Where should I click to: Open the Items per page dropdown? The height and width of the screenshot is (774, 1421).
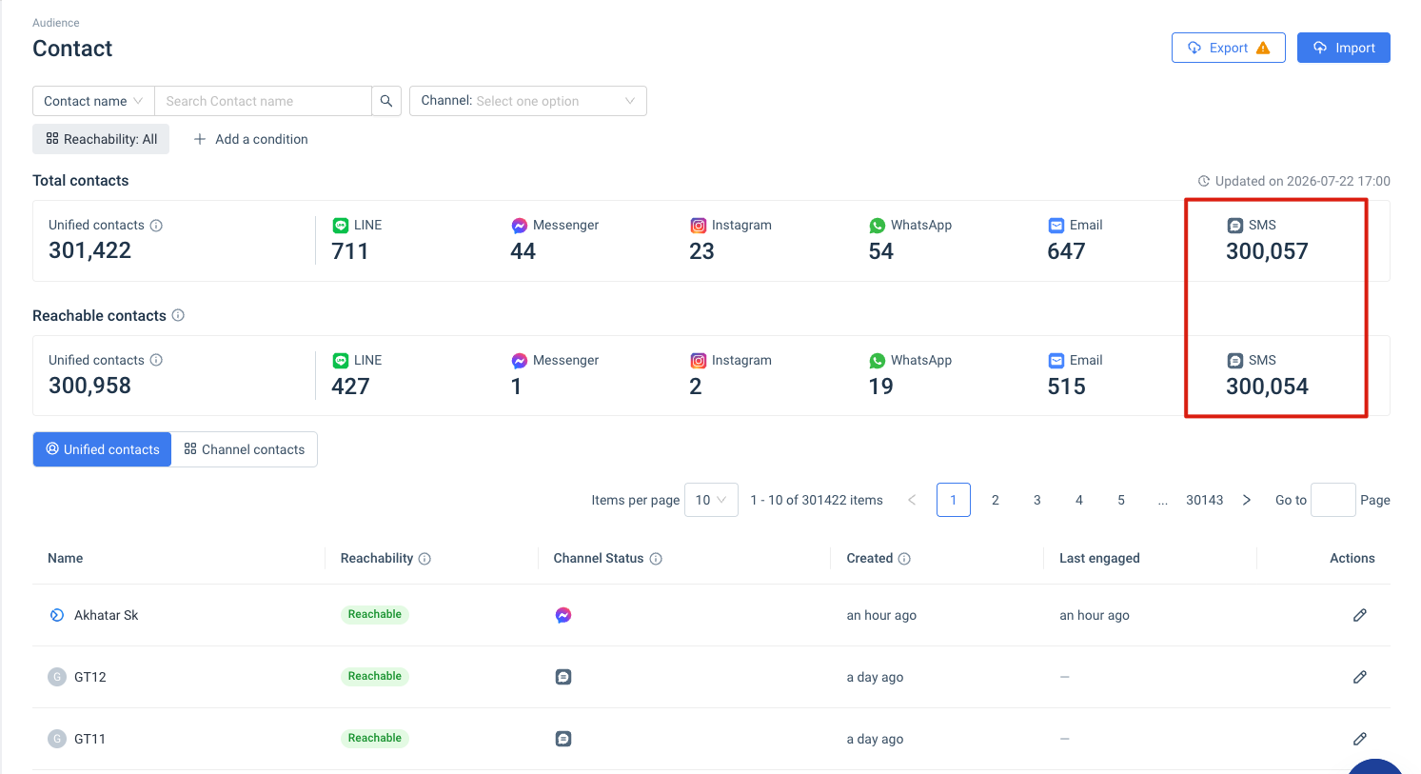click(711, 500)
